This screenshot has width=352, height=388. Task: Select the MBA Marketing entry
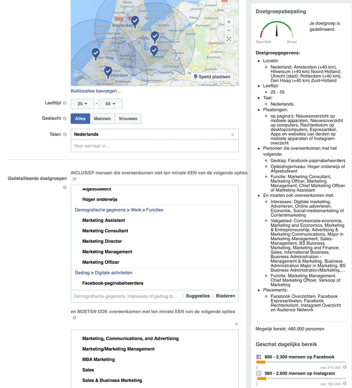pos(99,359)
